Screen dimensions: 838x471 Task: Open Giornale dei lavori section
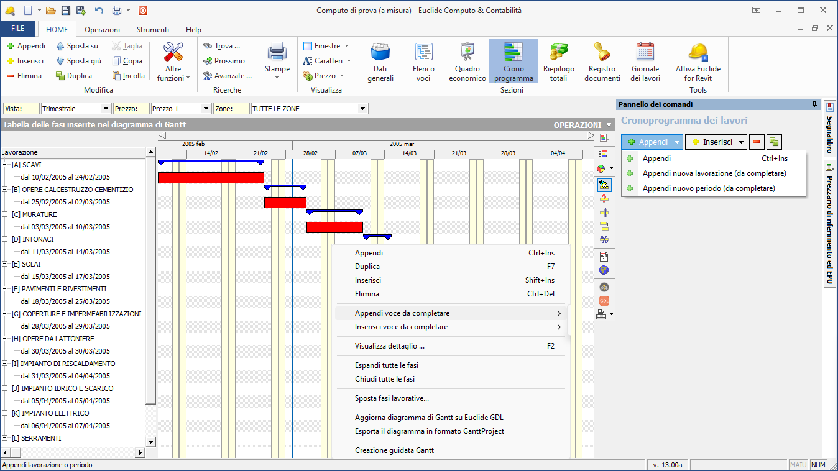click(x=645, y=62)
